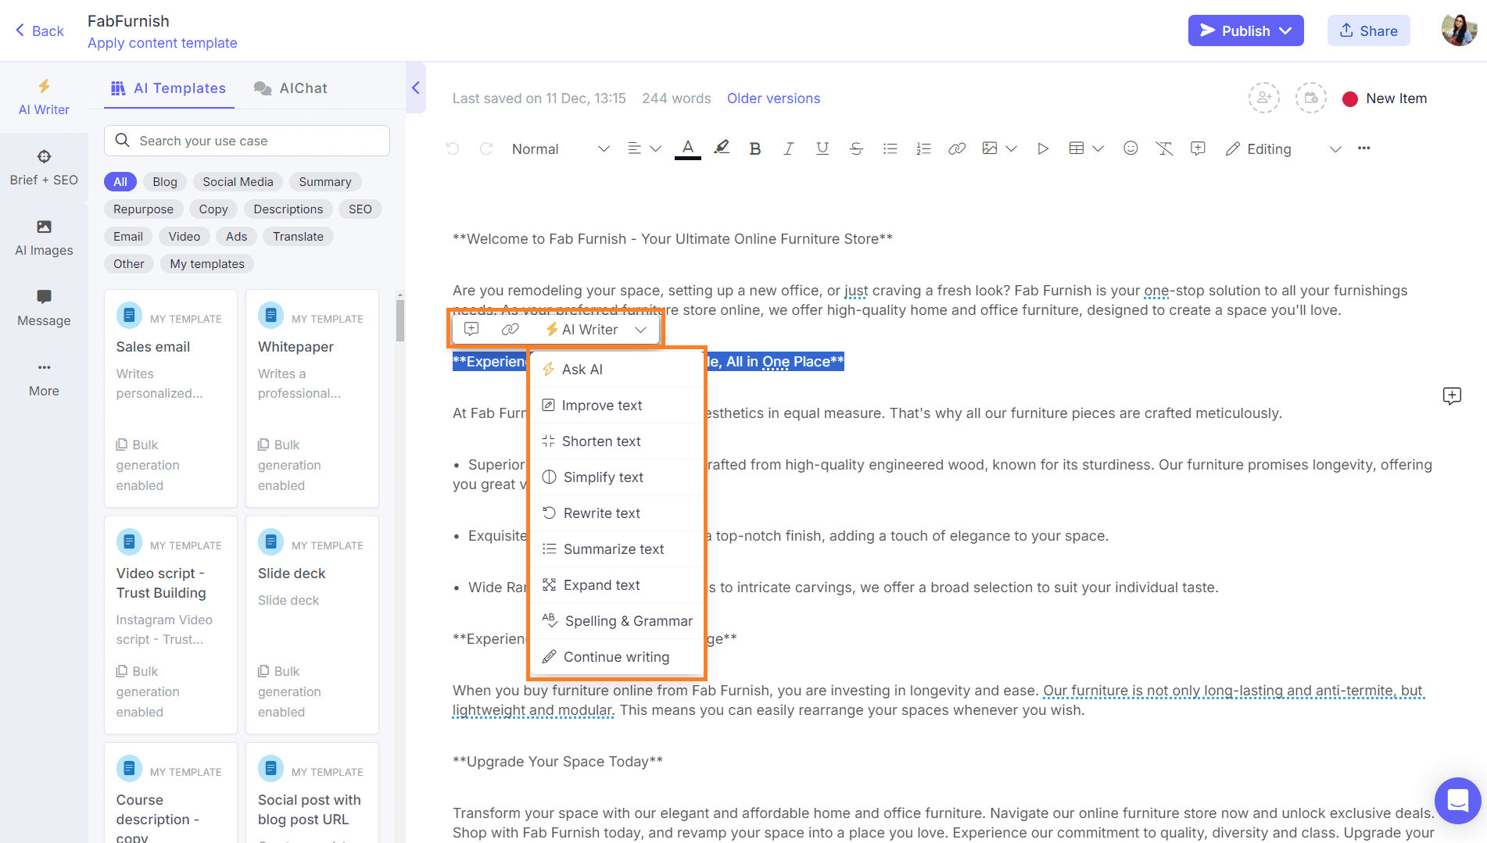Collapse the AI templates side panel
Image resolution: width=1487 pixels, height=843 pixels.
coord(416,88)
